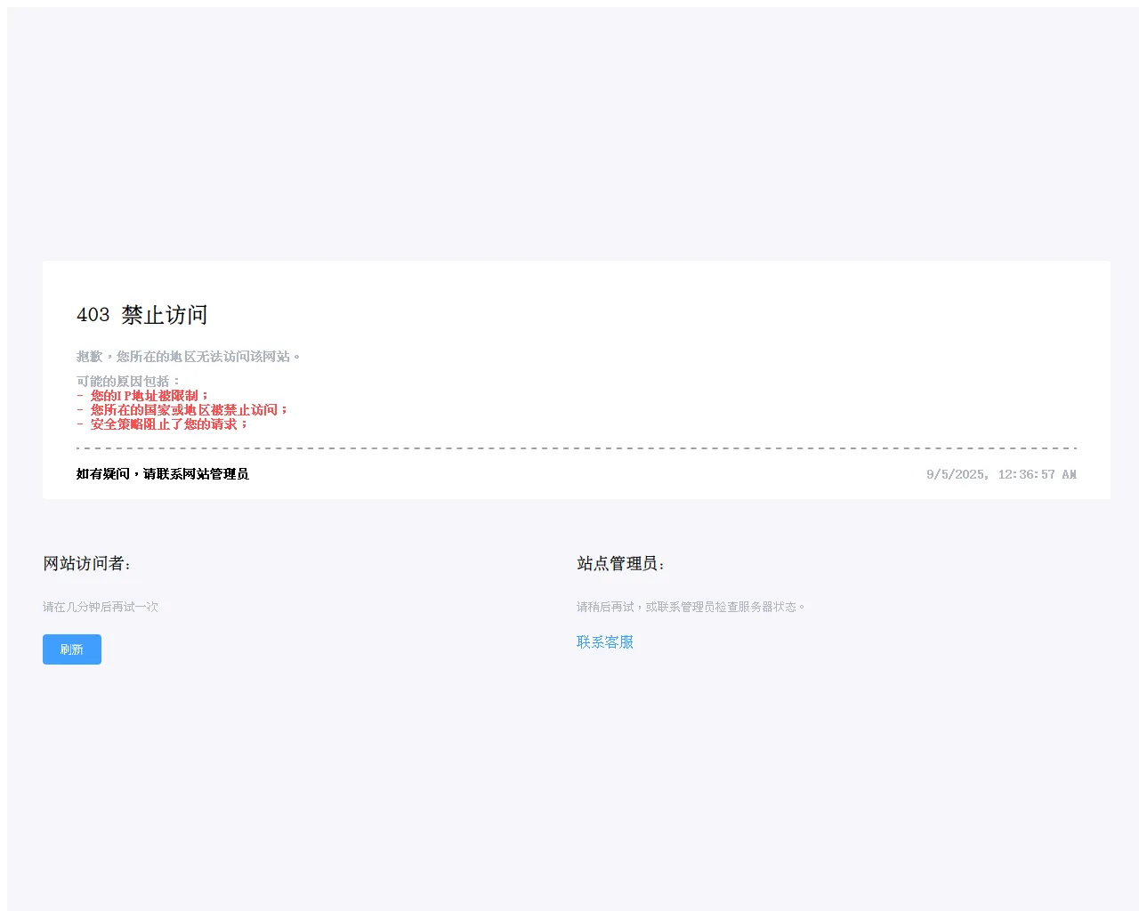Click the dashed divider line in card
The height and width of the screenshot is (911, 1139).
coord(577,448)
